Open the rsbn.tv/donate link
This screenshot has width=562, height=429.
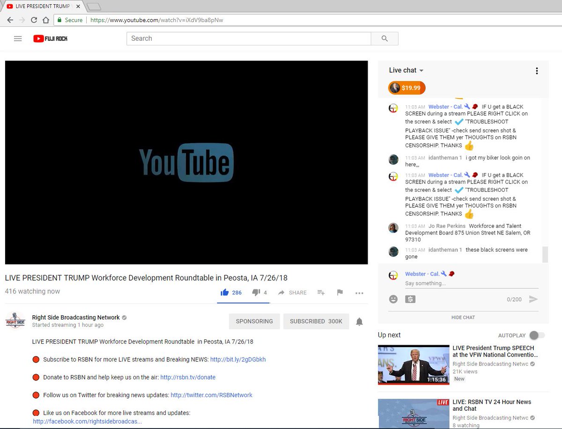click(188, 377)
